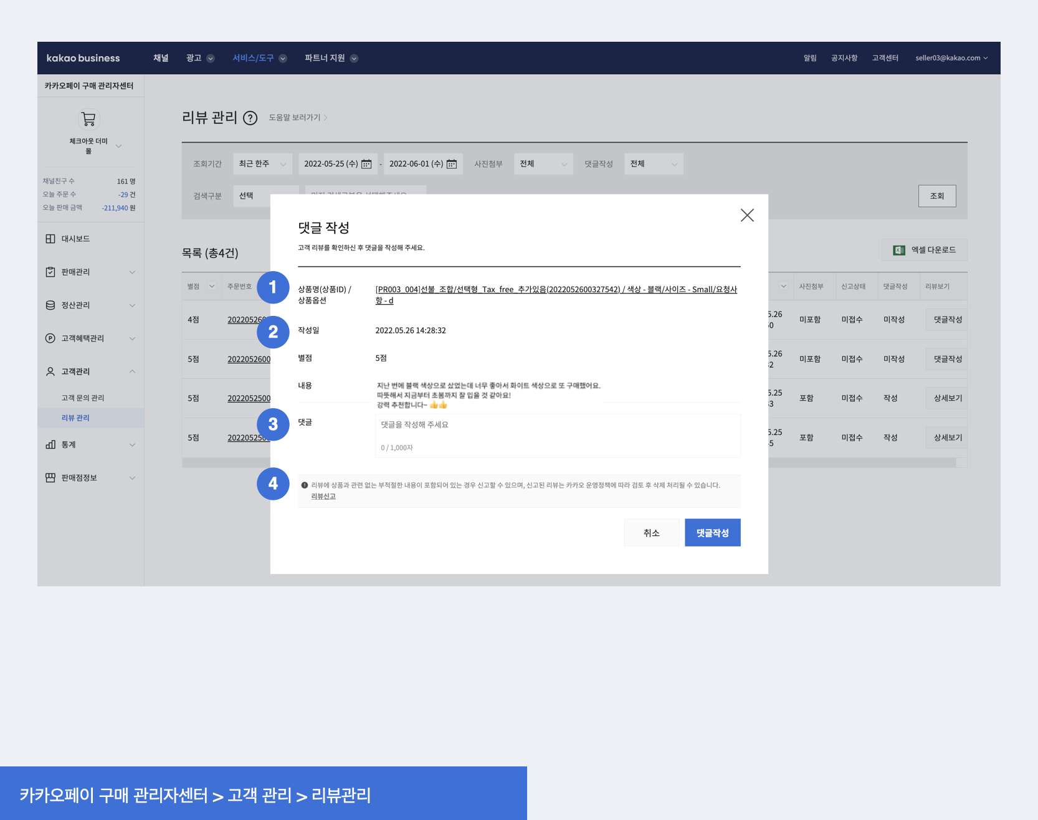This screenshot has width=1038, height=820.
Task: Open the seller03@kakao.com account dropdown
Action: tap(951, 58)
